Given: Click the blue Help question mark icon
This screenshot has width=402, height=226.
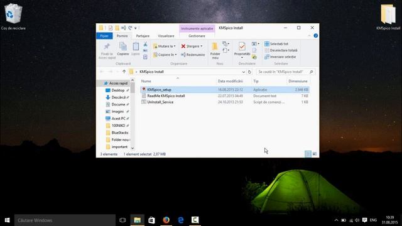Looking at the screenshot, I should tap(315, 36).
